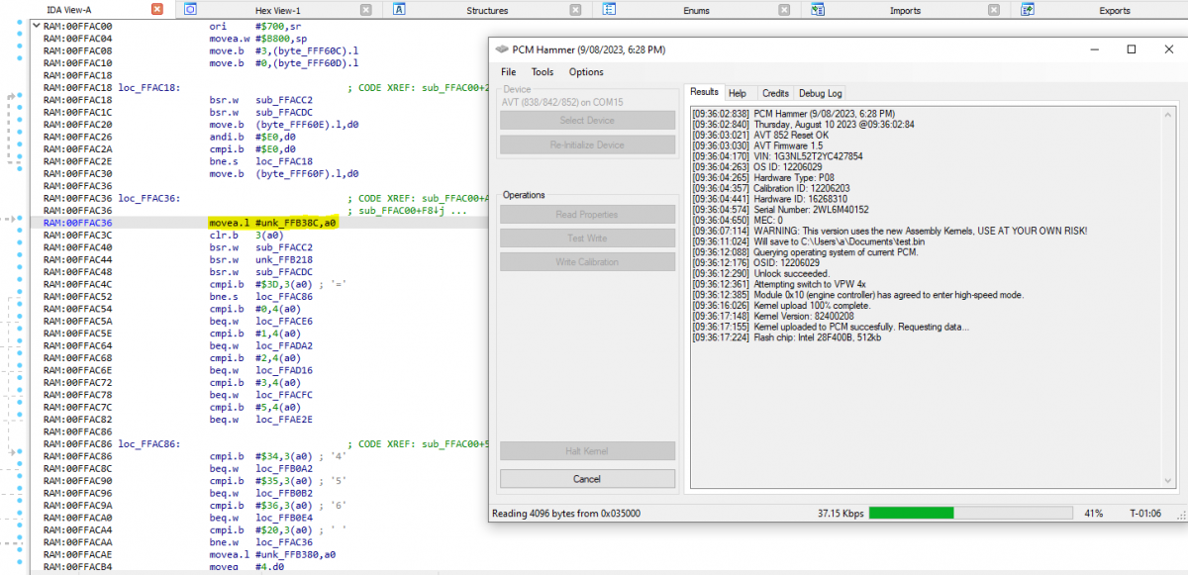1188x575 pixels.
Task: Open the Imports tab
Action: pos(905,10)
